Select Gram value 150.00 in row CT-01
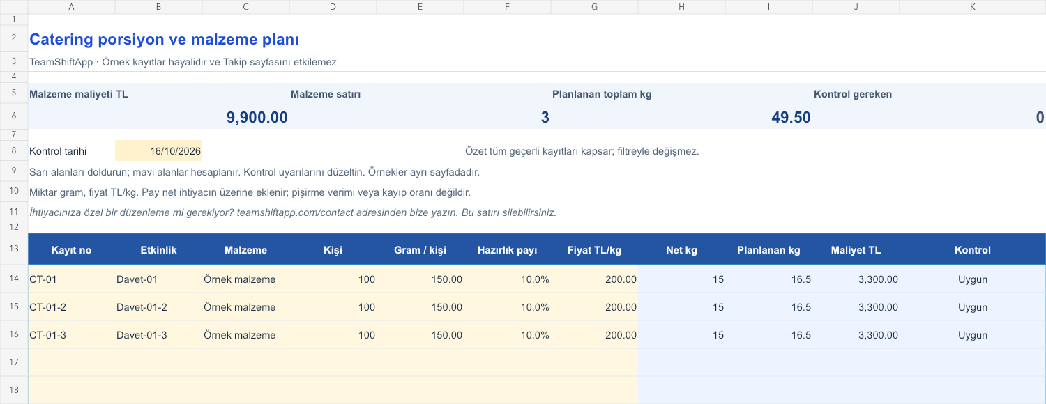Viewport: 1046px width, 404px height. 420,279
